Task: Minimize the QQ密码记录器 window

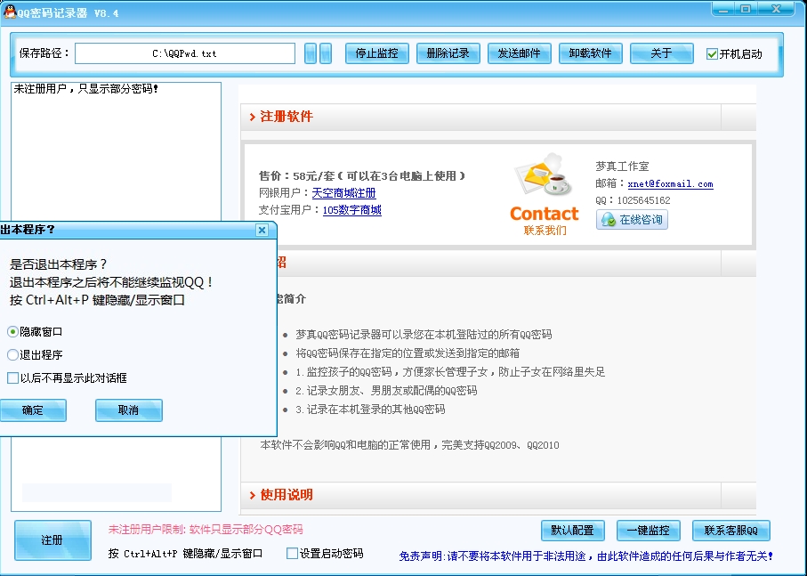Action: click(x=723, y=9)
